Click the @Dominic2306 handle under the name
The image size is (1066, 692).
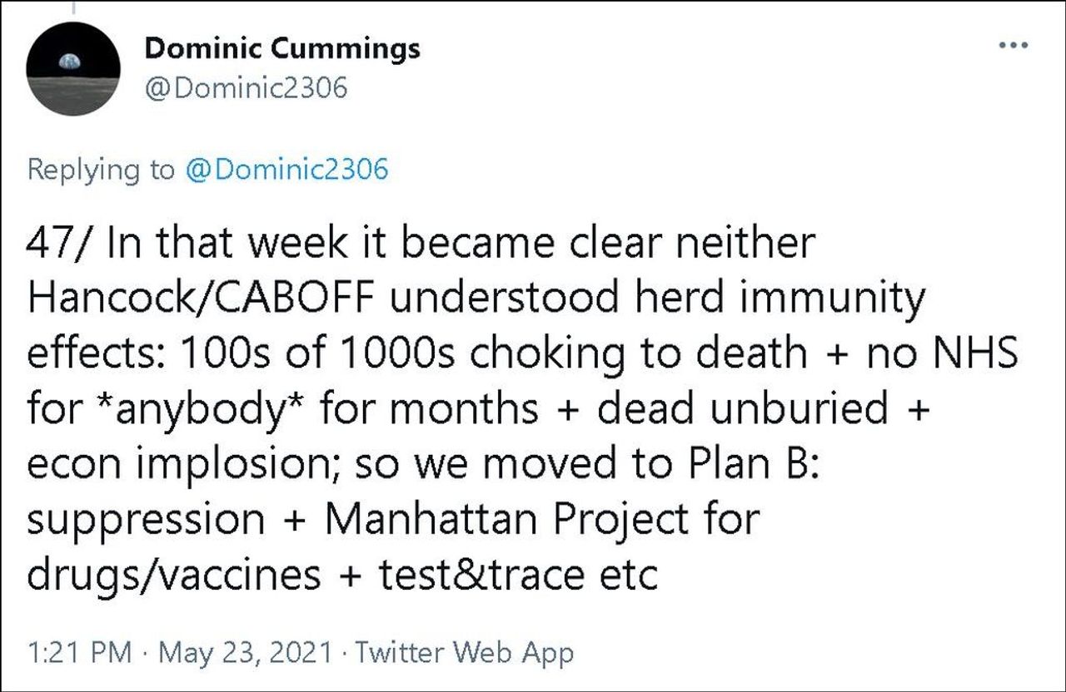point(246,86)
